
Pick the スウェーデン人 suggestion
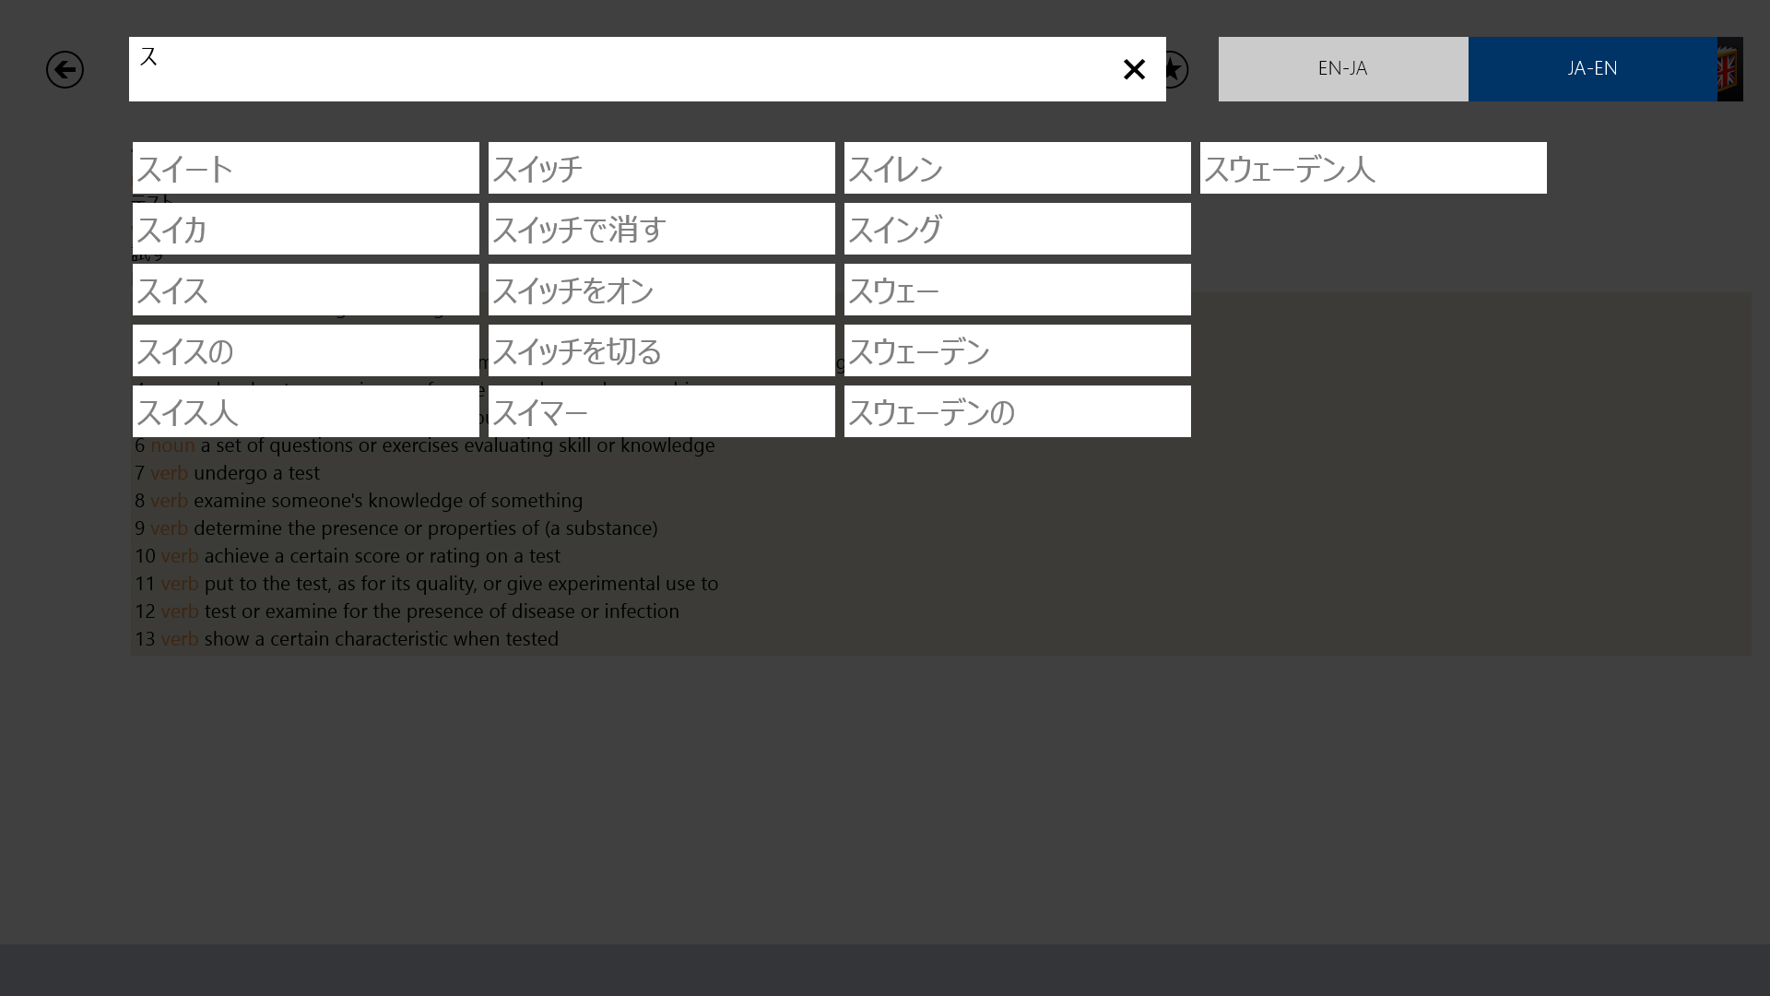coord(1373,168)
